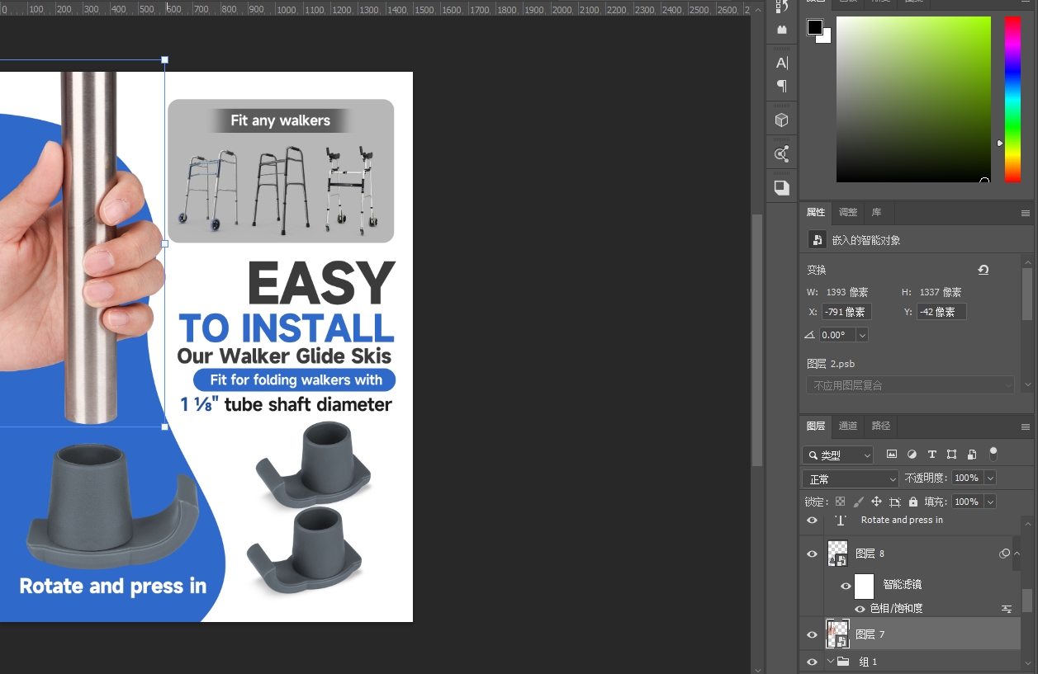This screenshot has width=1038, height=674.
Task: Switch to the 调整 adjustments tab
Action: (848, 212)
